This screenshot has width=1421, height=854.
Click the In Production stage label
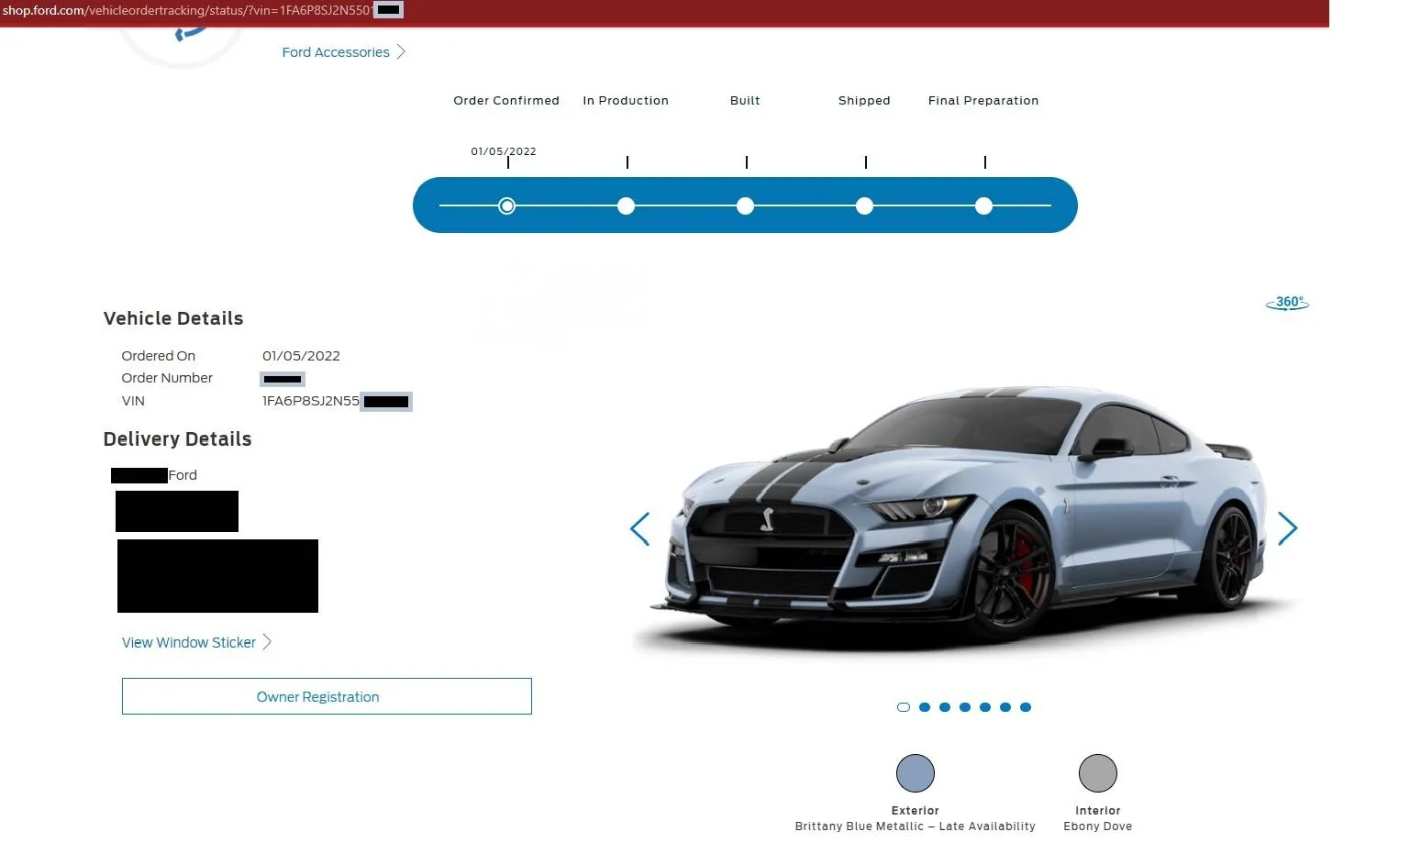[626, 101]
